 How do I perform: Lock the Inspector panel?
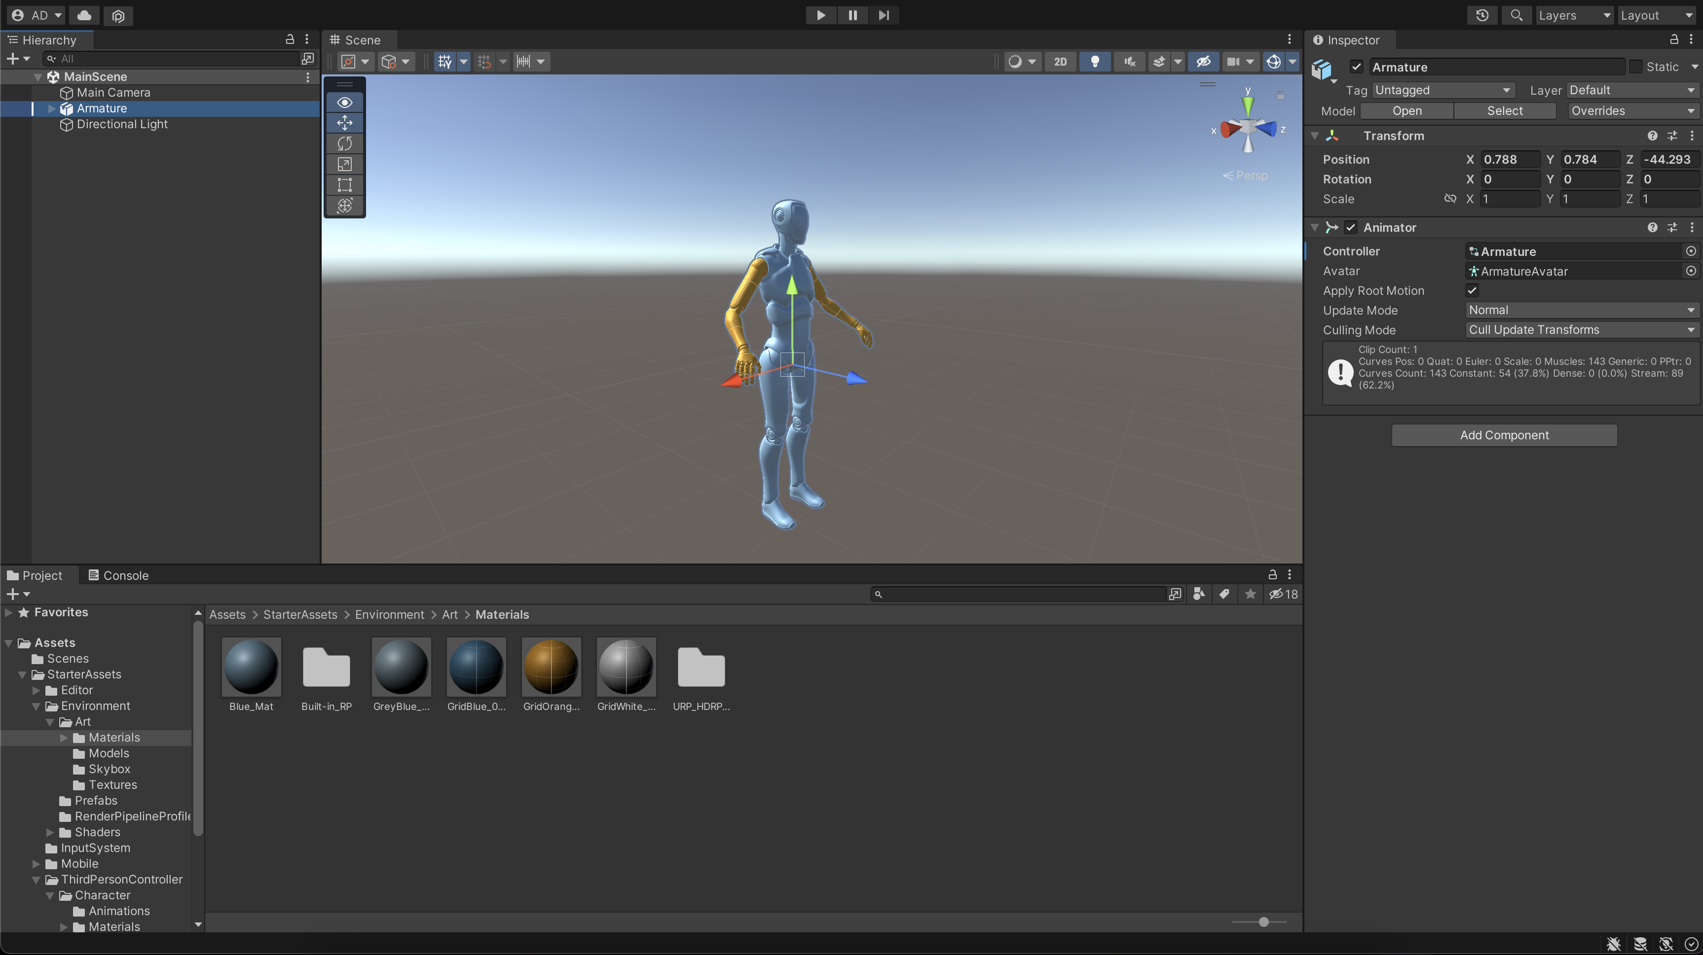[1674, 39]
